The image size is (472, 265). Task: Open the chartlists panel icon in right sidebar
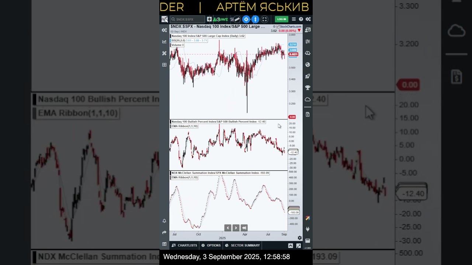308,30
